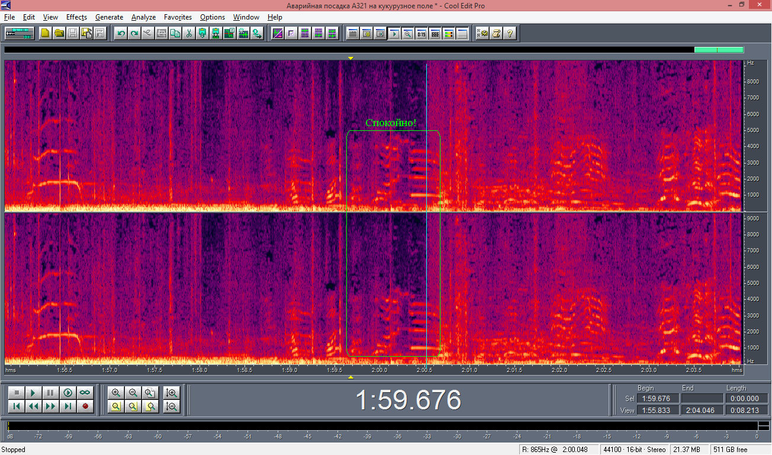Open the Favorites menu
Viewport: 772px width, 455px height.
tap(178, 17)
